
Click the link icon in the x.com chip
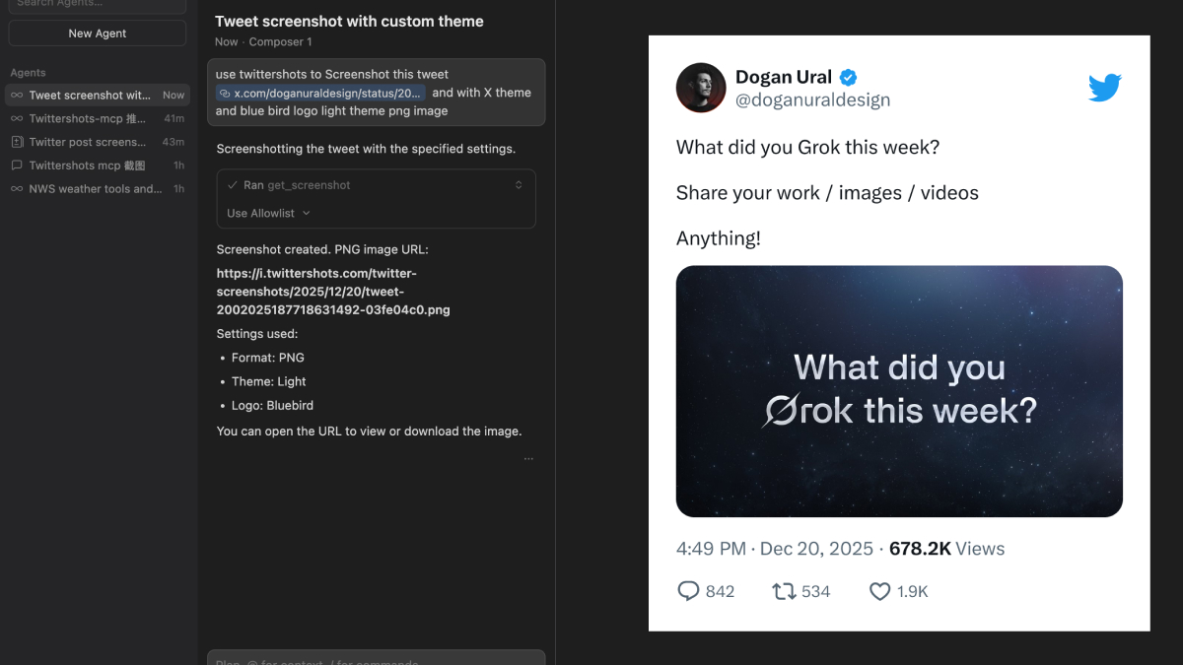(x=225, y=93)
